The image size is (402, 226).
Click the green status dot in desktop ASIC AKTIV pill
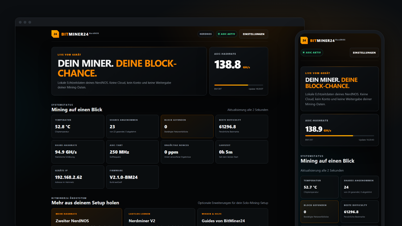coord(219,34)
